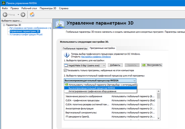This screenshot has height=129, width=185.
Task: Switch to Глобальные параметры tab
Action: click(75, 49)
